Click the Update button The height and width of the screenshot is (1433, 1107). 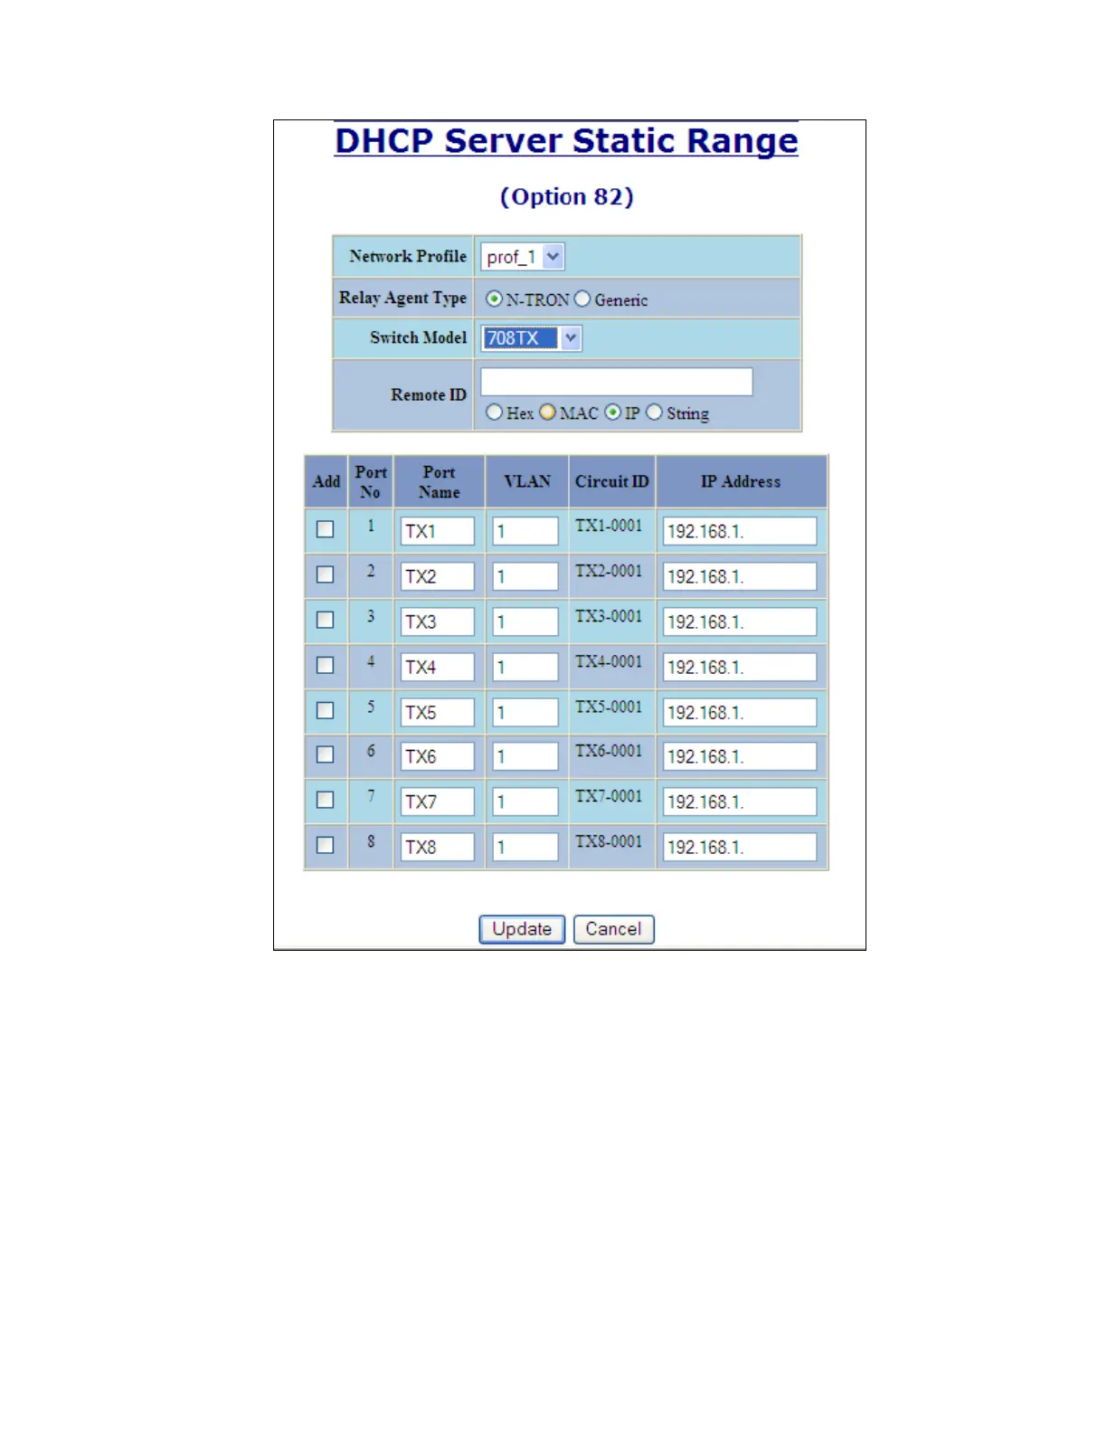[x=522, y=929]
